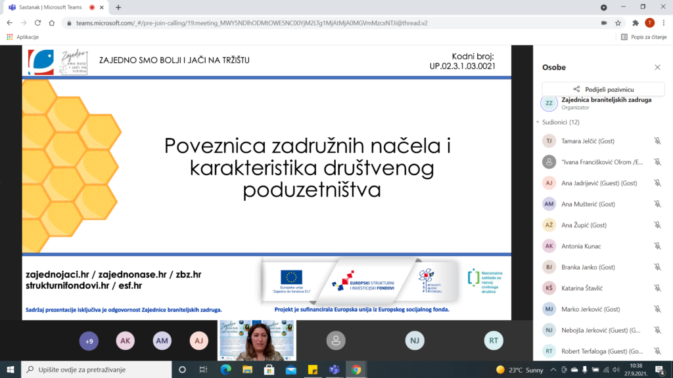This screenshot has height=378, width=673.
Task: Reload the Teams page
Action: [x=41, y=22]
